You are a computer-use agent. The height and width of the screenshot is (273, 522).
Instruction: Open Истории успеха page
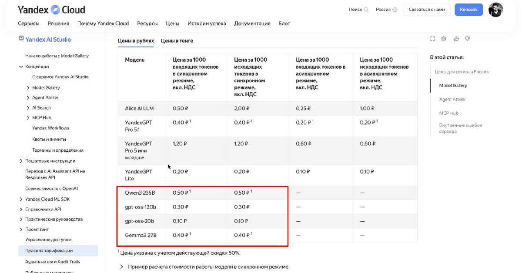[207, 23]
